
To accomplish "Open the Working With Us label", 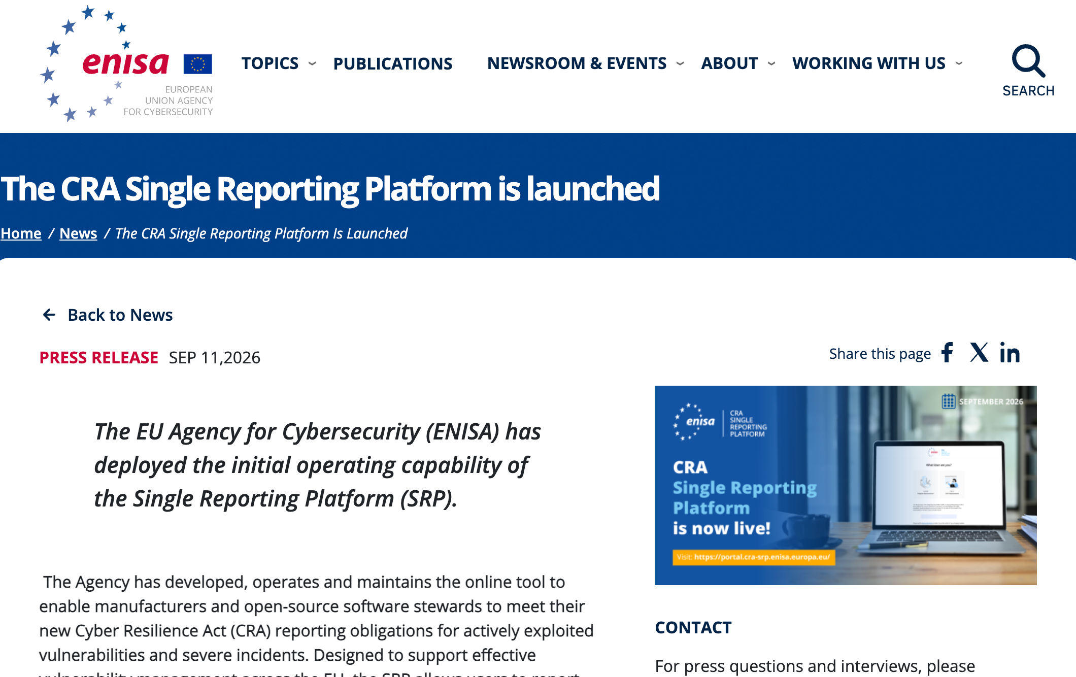I will [868, 63].
